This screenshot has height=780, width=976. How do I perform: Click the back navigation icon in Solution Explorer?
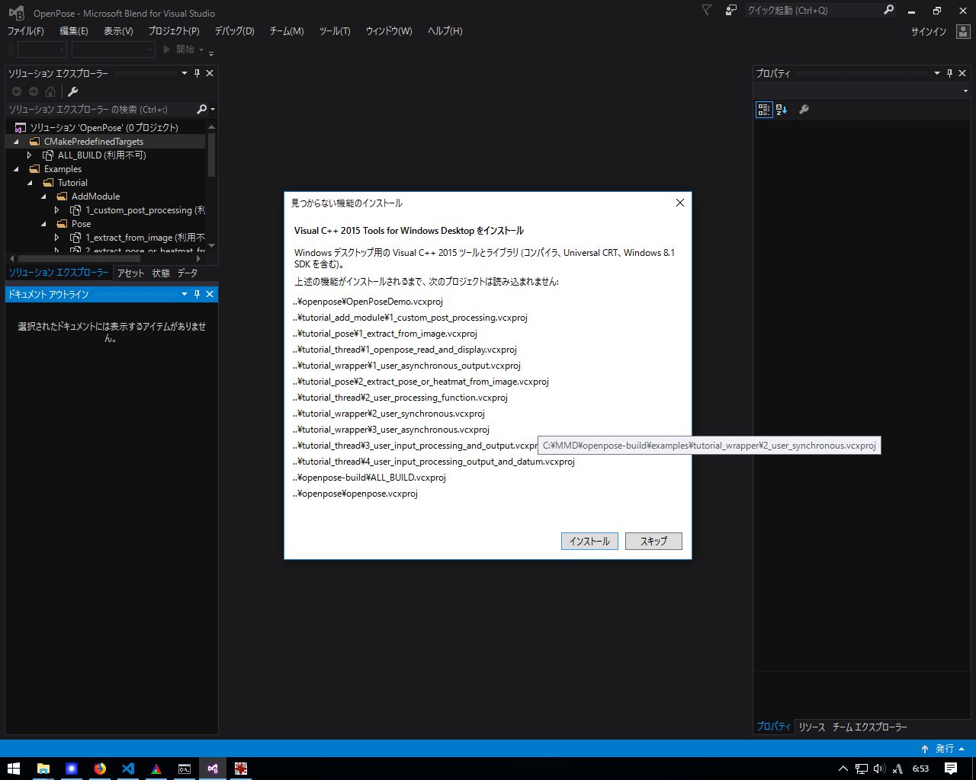(16, 91)
